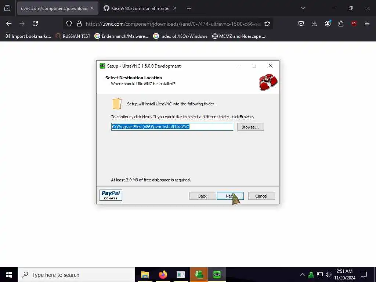This screenshot has width=376, height=282.
Task: Open the uBlock Origin extension icon
Action: [x=354, y=23]
